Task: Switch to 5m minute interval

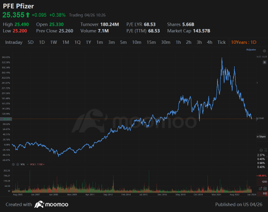Action: coord(123,42)
